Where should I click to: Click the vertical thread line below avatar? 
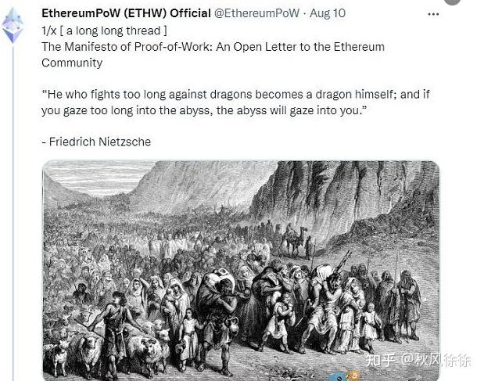[13, 213]
